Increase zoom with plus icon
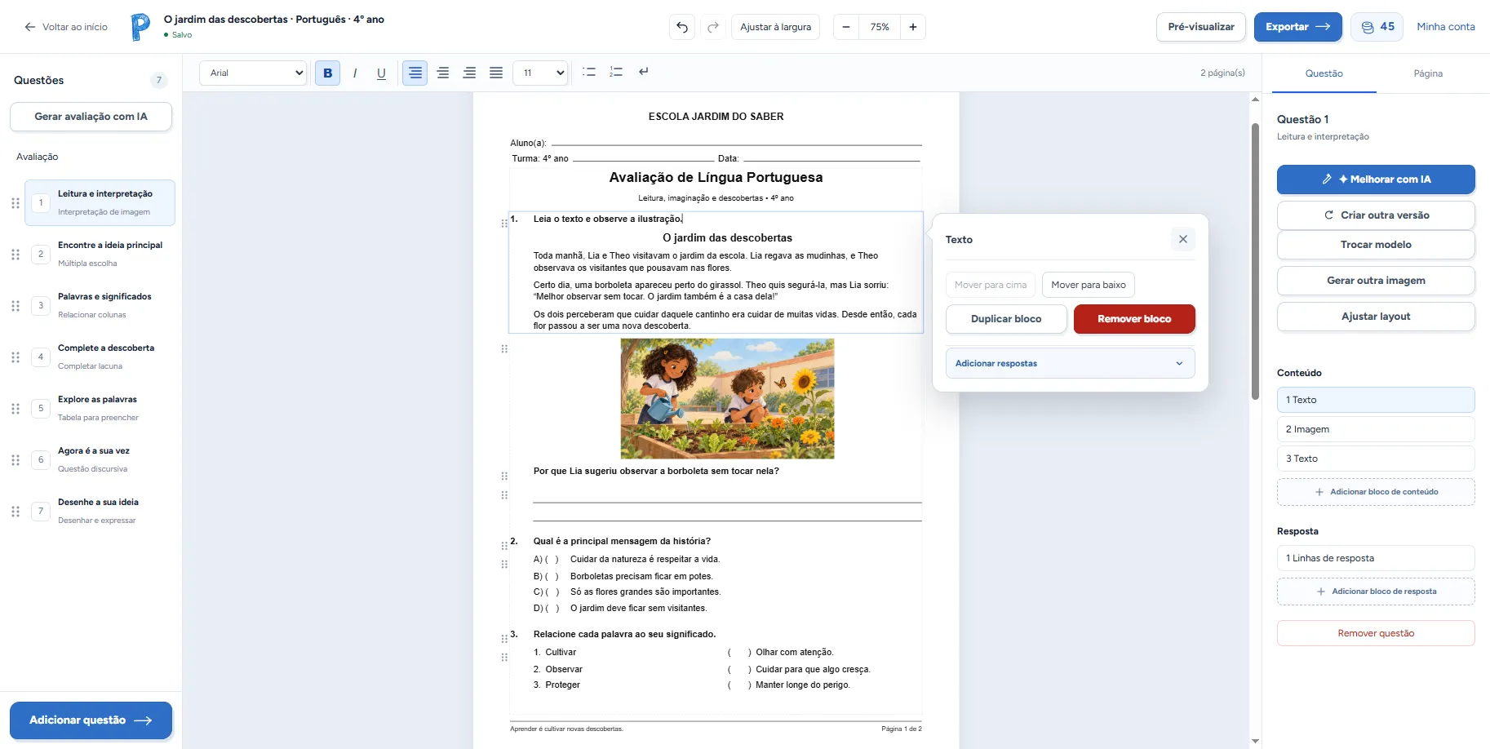1490x749 pixels. [x=913, y=27]
